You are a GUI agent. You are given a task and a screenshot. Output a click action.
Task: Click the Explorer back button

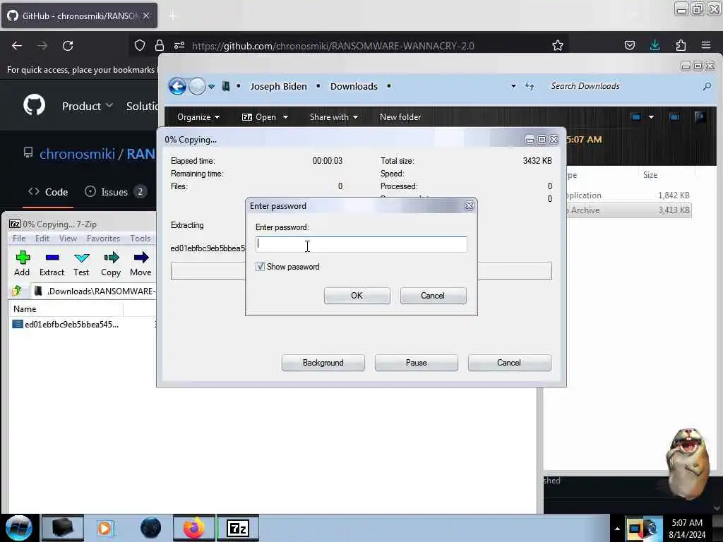click(177, 86)
